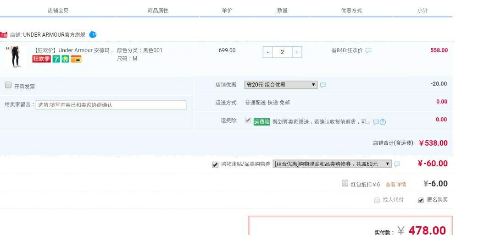Open the comment bubble next to 省840:狂欢价

click(x=368, y=50)
